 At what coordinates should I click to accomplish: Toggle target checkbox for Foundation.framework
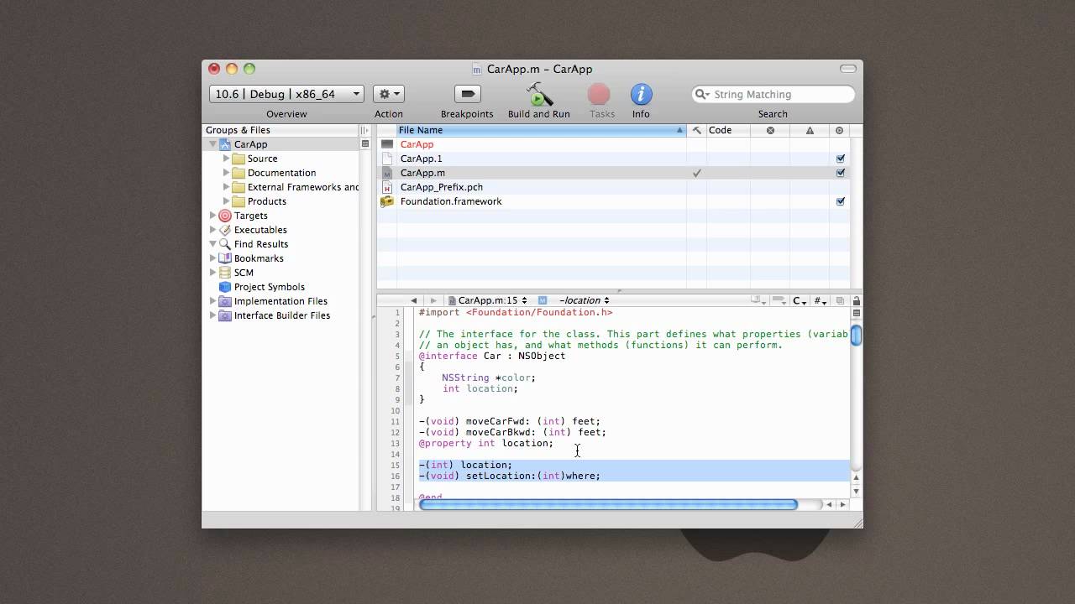(841, 201)
